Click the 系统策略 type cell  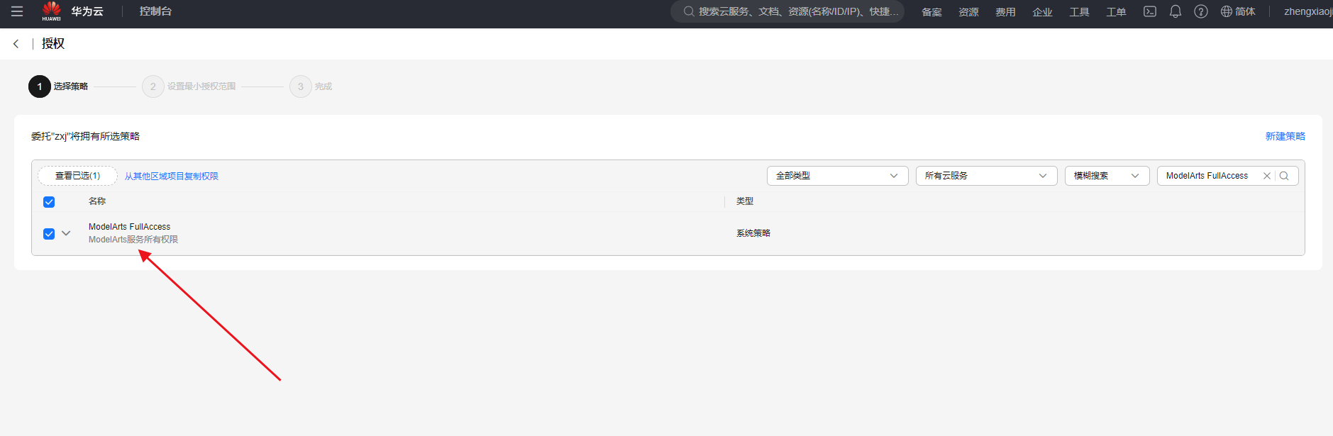pos(753,233)
